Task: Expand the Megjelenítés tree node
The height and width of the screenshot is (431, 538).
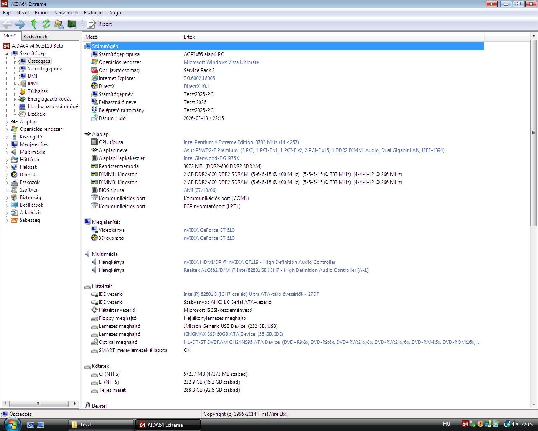Action: (7, 145)
